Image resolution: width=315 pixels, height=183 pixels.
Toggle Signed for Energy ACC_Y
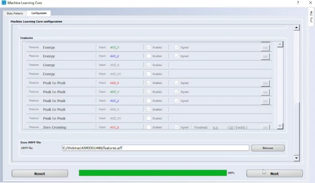(177, 47)
